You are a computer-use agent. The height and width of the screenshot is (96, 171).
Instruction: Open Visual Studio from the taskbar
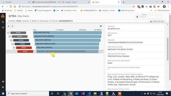tap(83, 94)
